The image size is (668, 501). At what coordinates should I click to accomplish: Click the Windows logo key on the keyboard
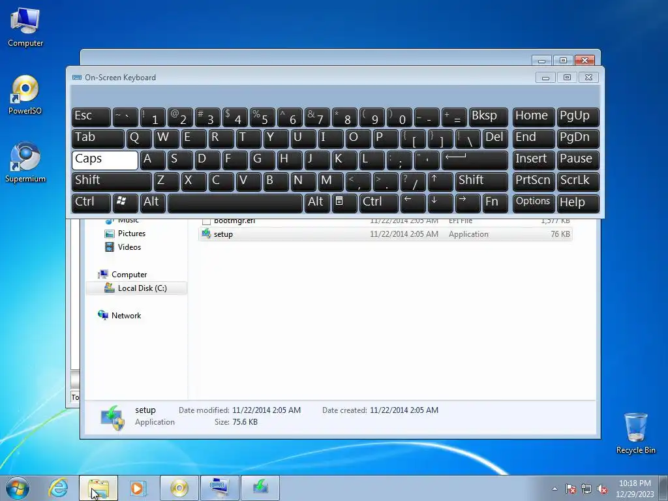coord(125,204)
